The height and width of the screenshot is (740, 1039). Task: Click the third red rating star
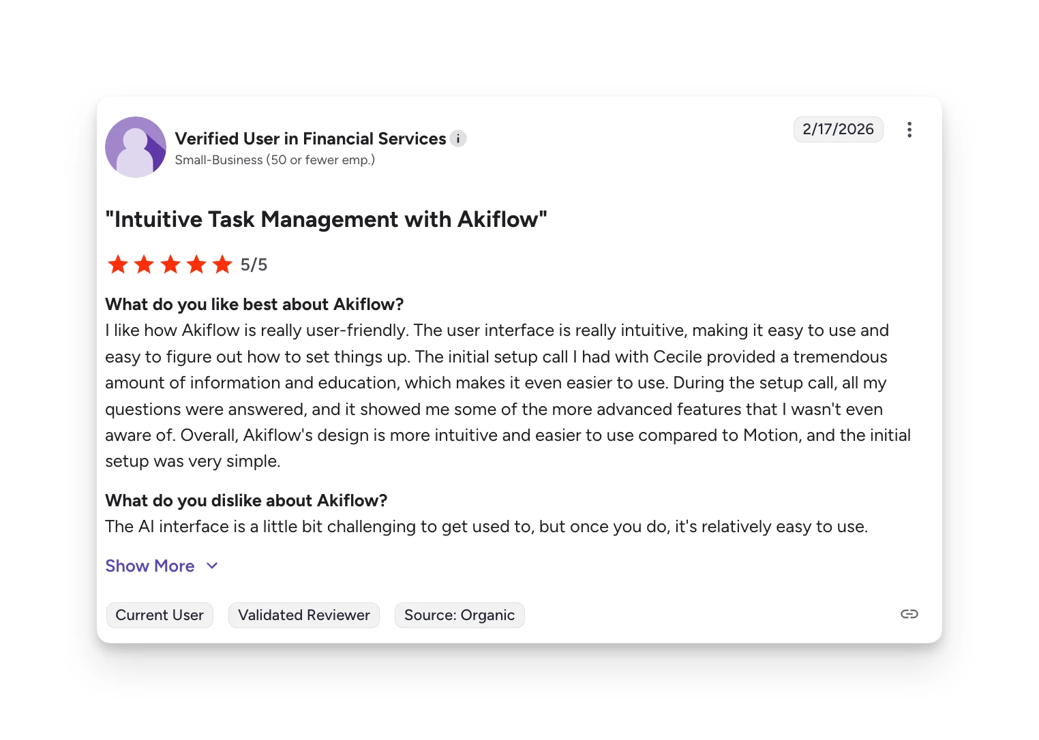(x=170, y=264)
